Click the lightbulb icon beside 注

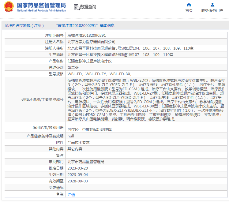(58, 194)
